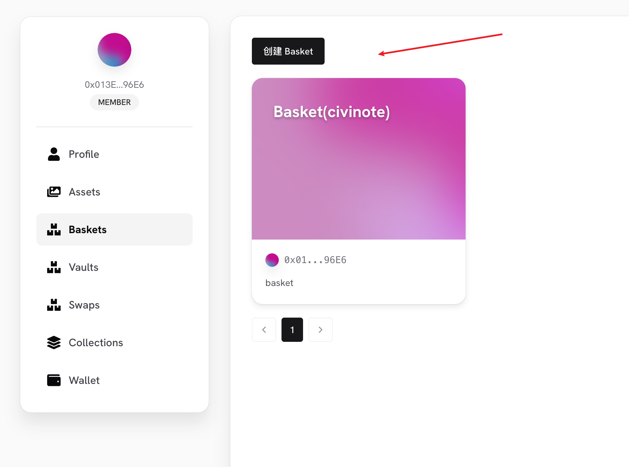629x467 pixels.
Task: Click the small owner avatar on basket card
Action: click(x=272, y=260)
